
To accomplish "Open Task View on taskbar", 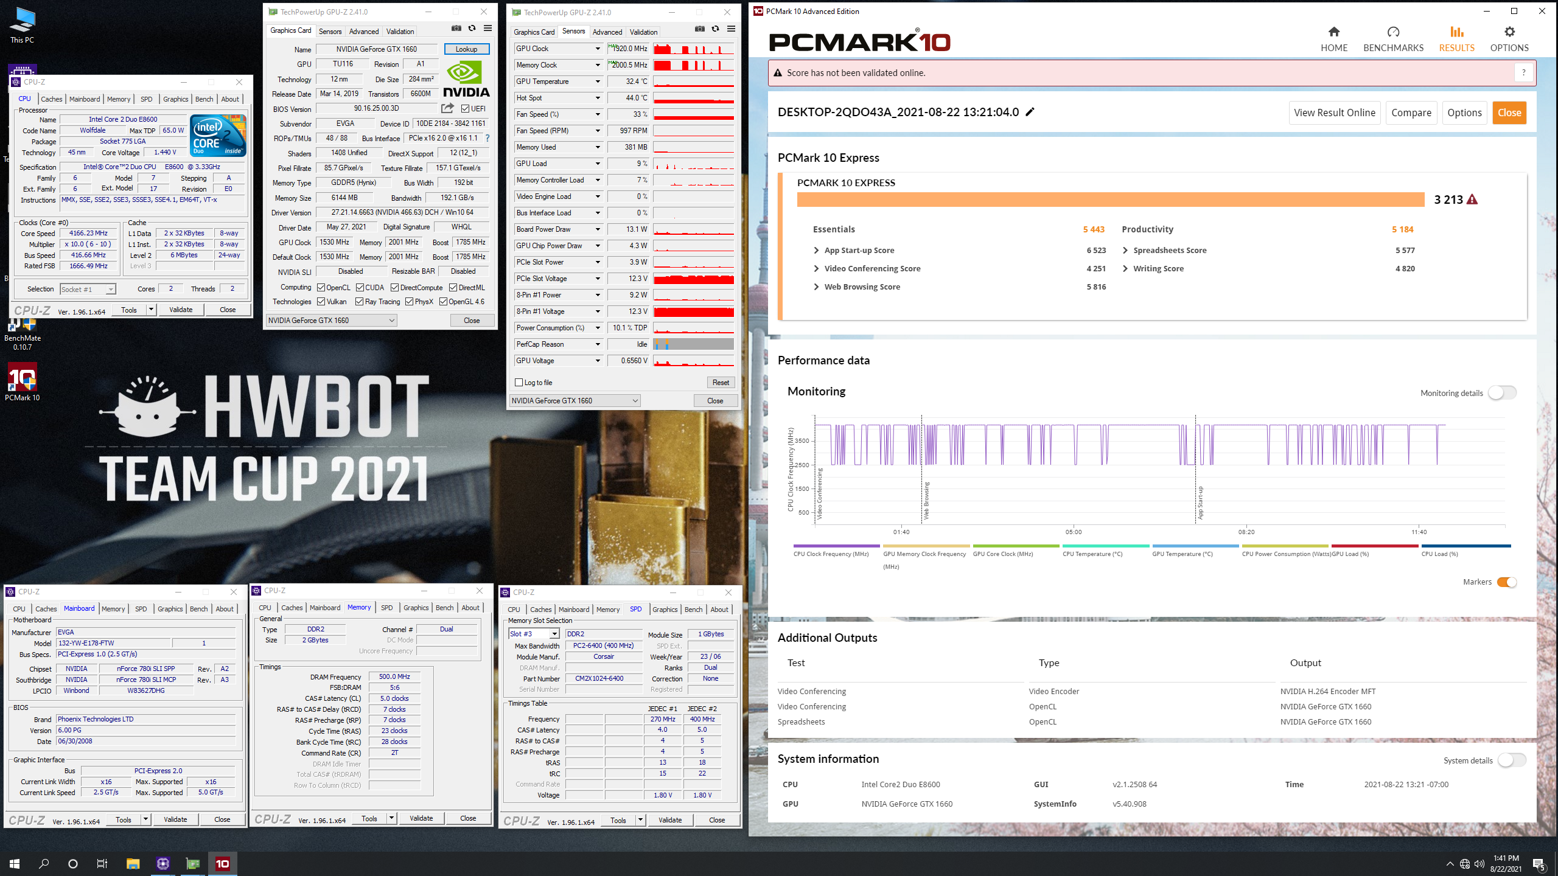I will click(x=102, y=863).
